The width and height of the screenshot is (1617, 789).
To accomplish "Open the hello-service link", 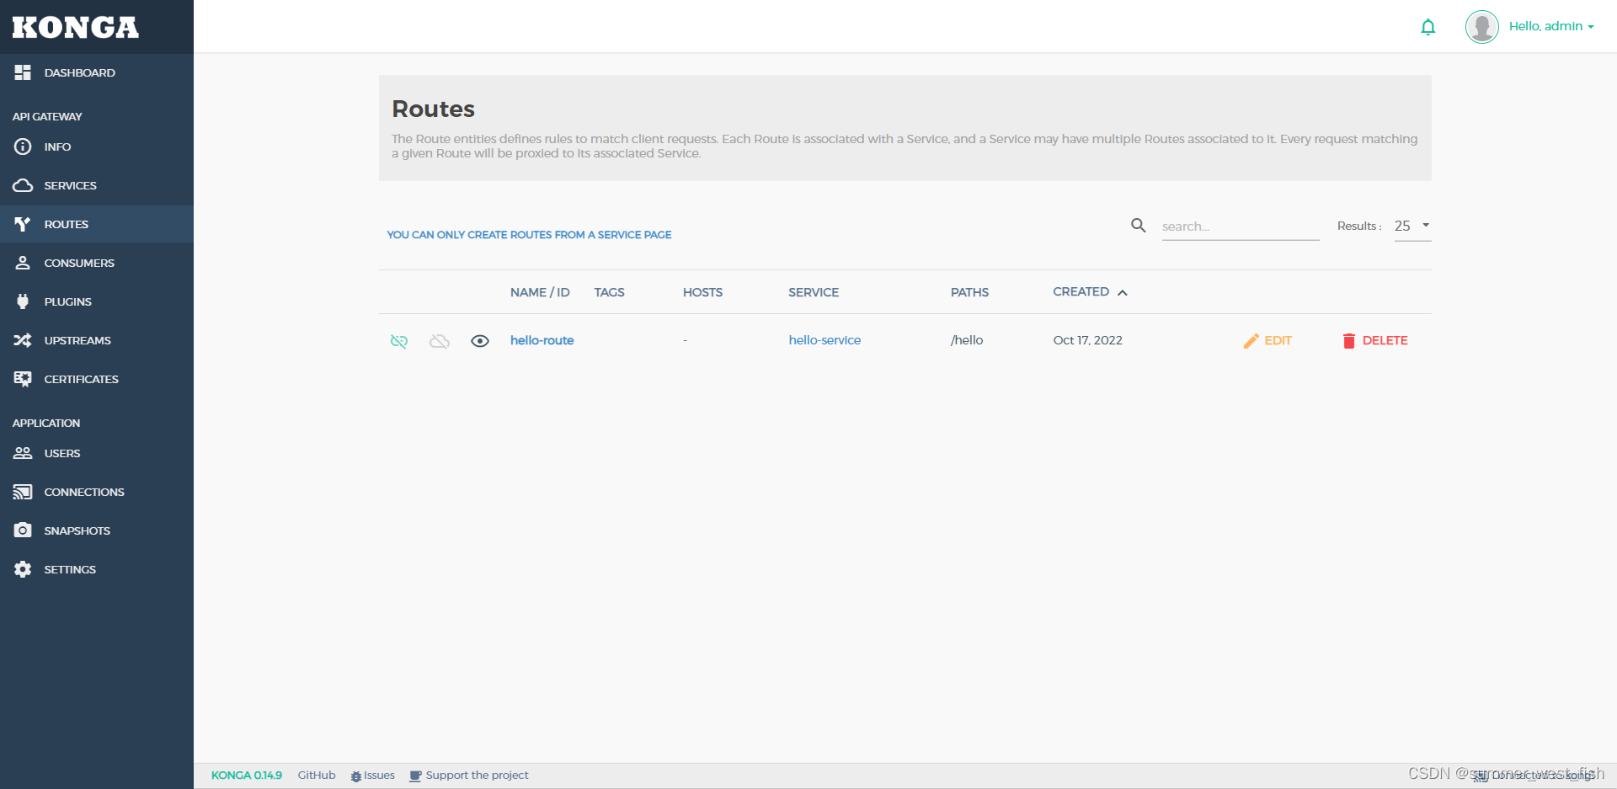I will 825,340.
